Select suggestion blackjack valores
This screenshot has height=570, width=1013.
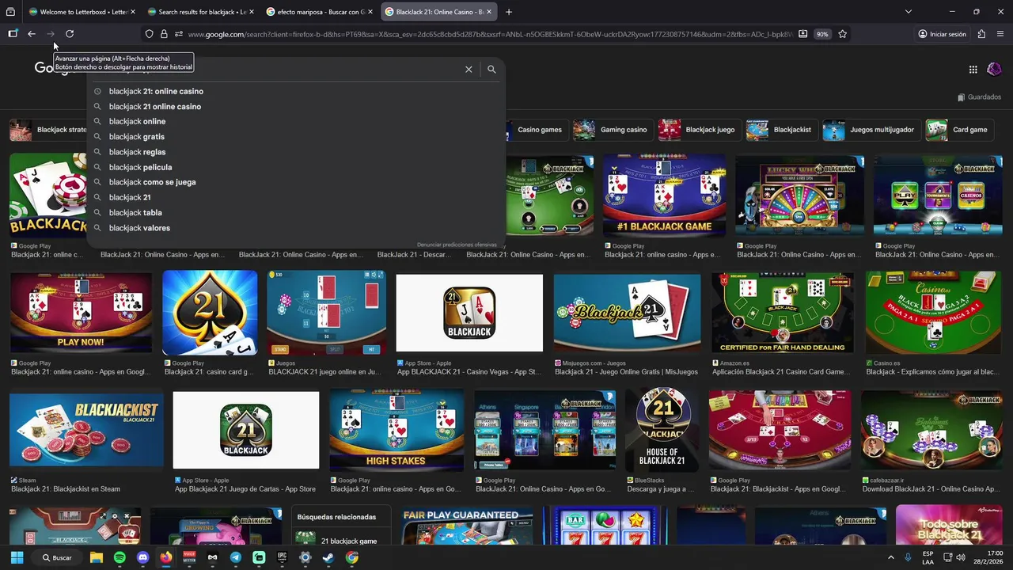tap(139, 228)
